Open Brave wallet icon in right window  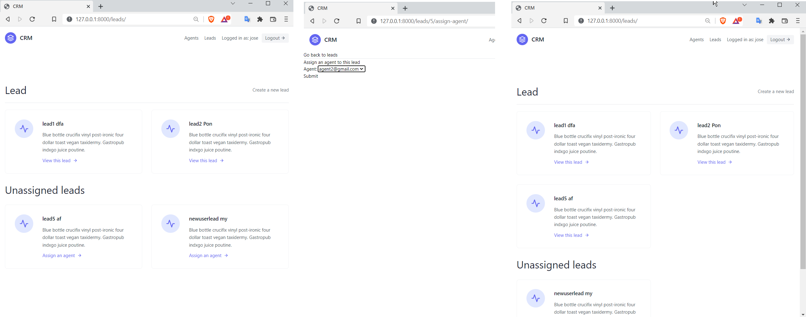coord(784,21)
